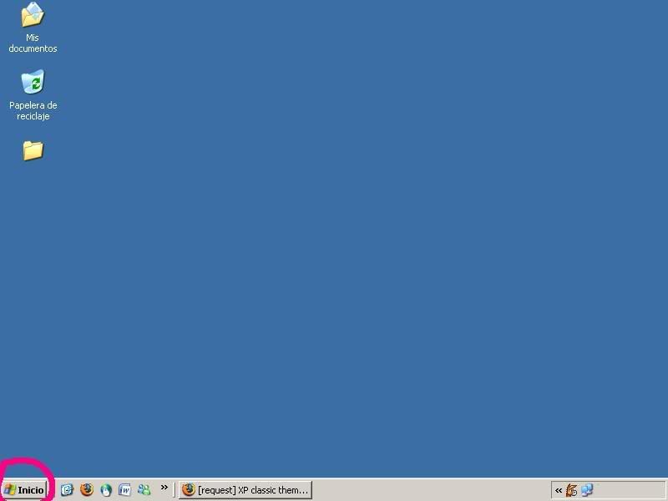Expand hidden Quick Launch icons chevron
Viewport: 668px width, 501px height.
(x=164, y=488)
